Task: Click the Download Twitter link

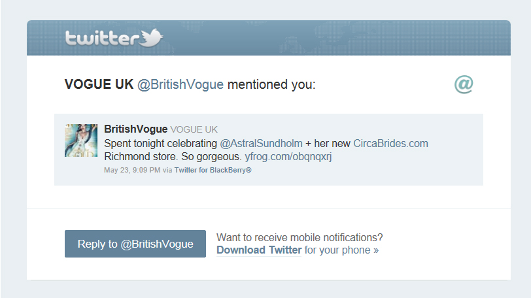Action: 259,250
